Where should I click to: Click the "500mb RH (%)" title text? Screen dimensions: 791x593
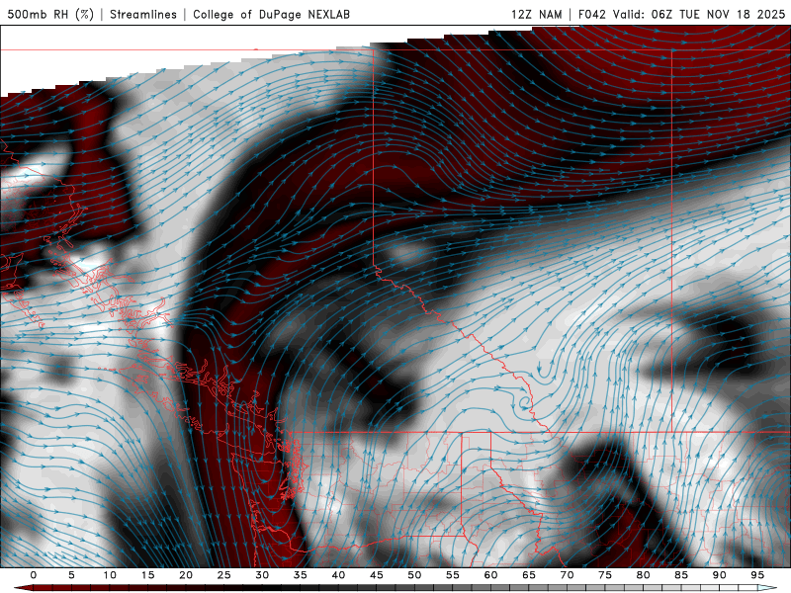pos(50,14)
